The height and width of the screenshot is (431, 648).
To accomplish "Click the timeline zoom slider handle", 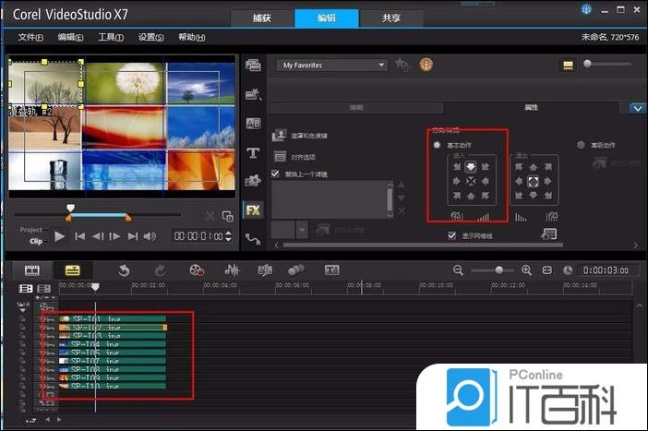I will click(x=499, y=270).
